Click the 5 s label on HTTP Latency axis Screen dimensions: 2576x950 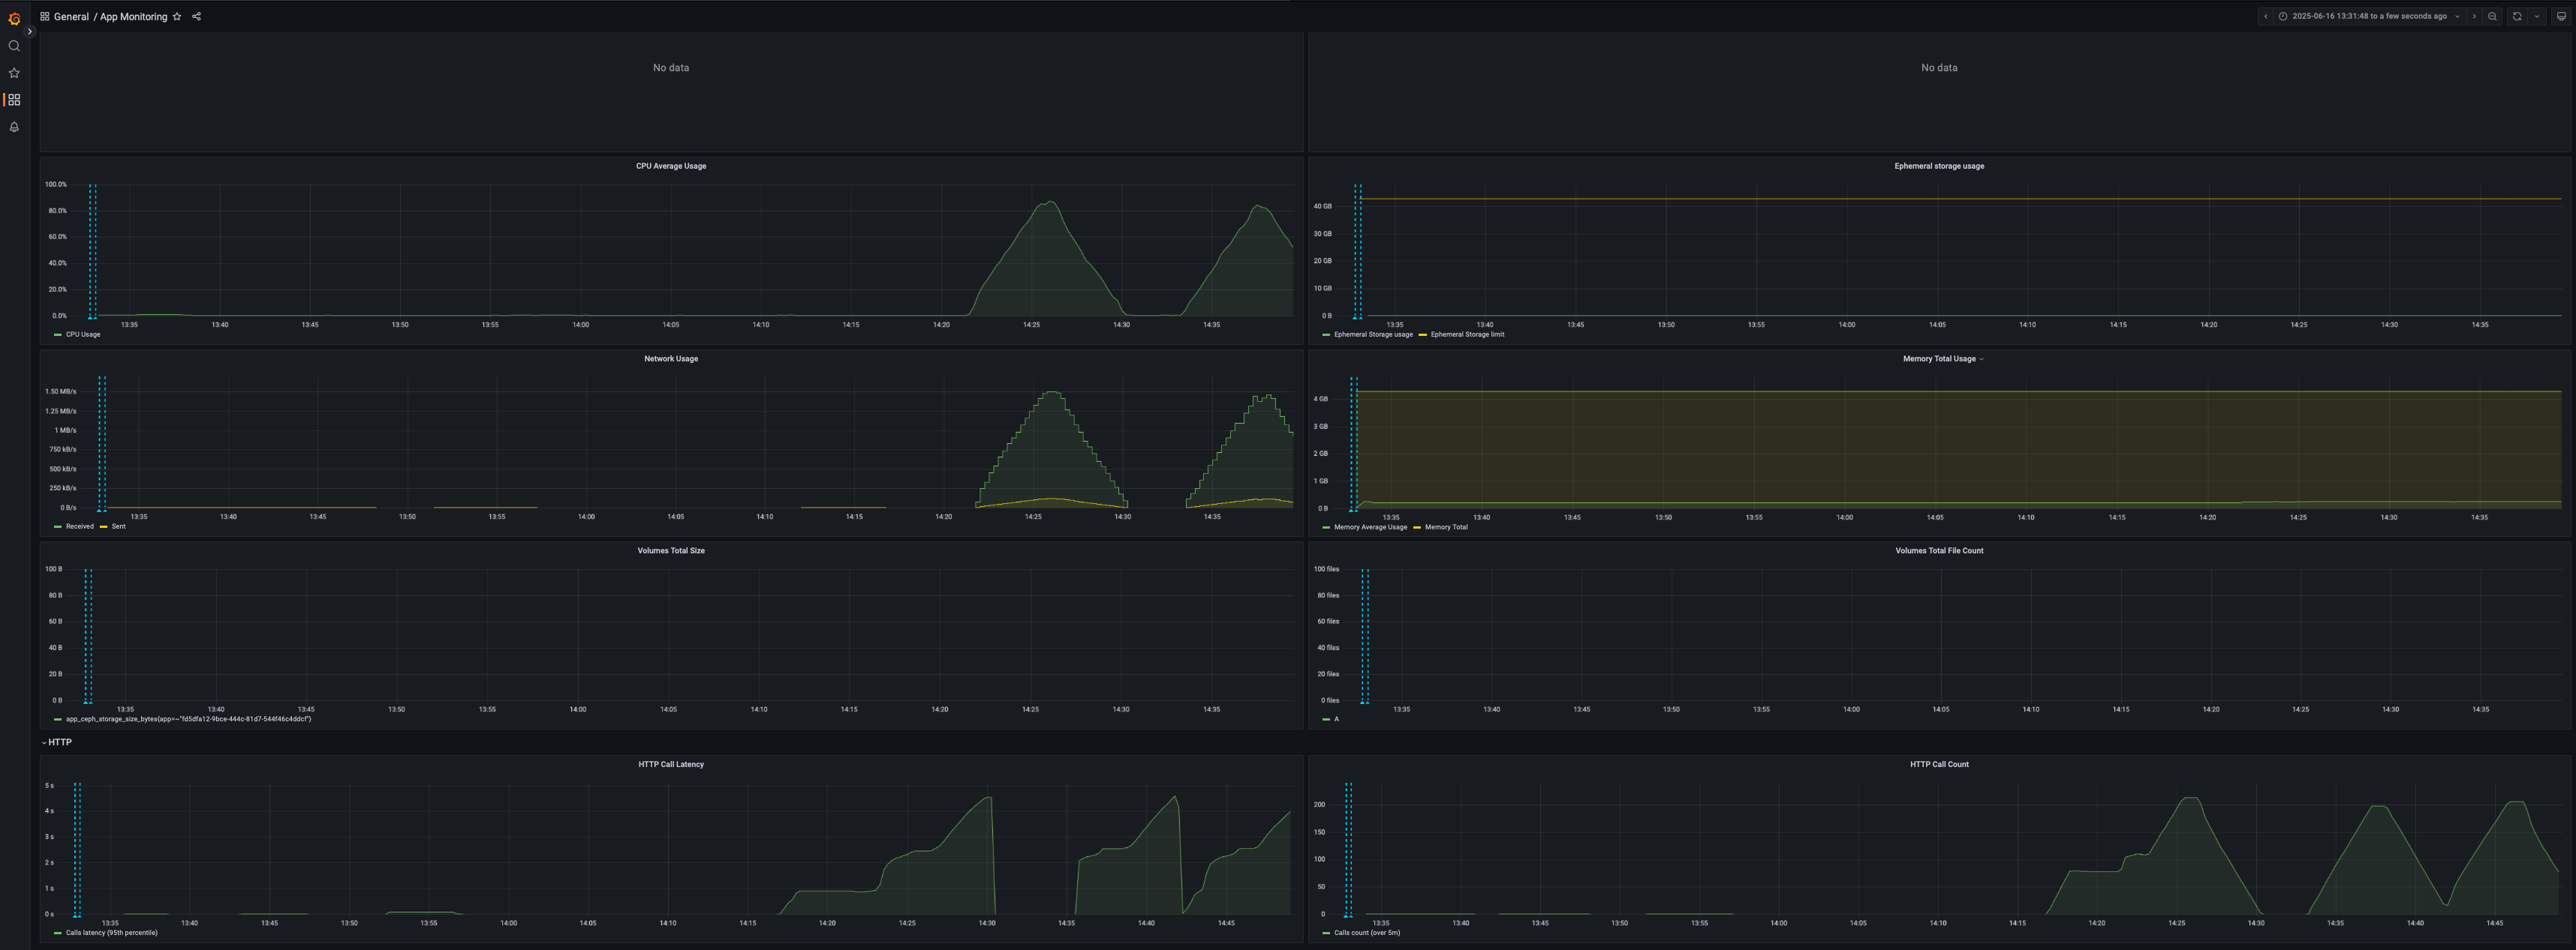point(49,787)
